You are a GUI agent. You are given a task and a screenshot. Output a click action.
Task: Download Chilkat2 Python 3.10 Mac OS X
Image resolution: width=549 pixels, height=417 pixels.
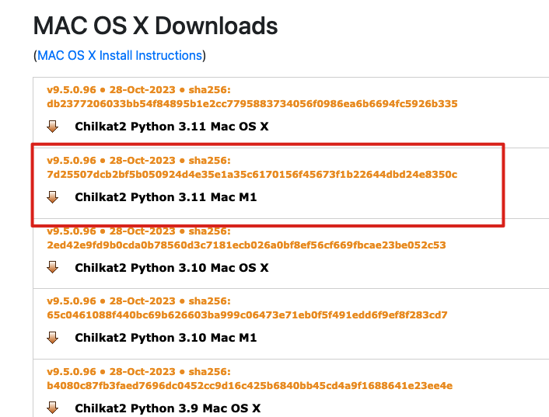coord(171,267)
